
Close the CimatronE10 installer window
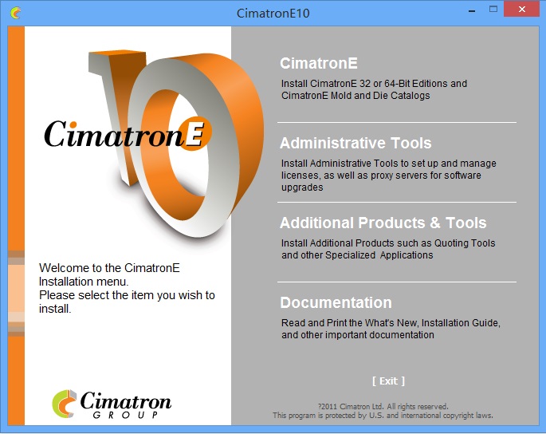coord(521,10)
